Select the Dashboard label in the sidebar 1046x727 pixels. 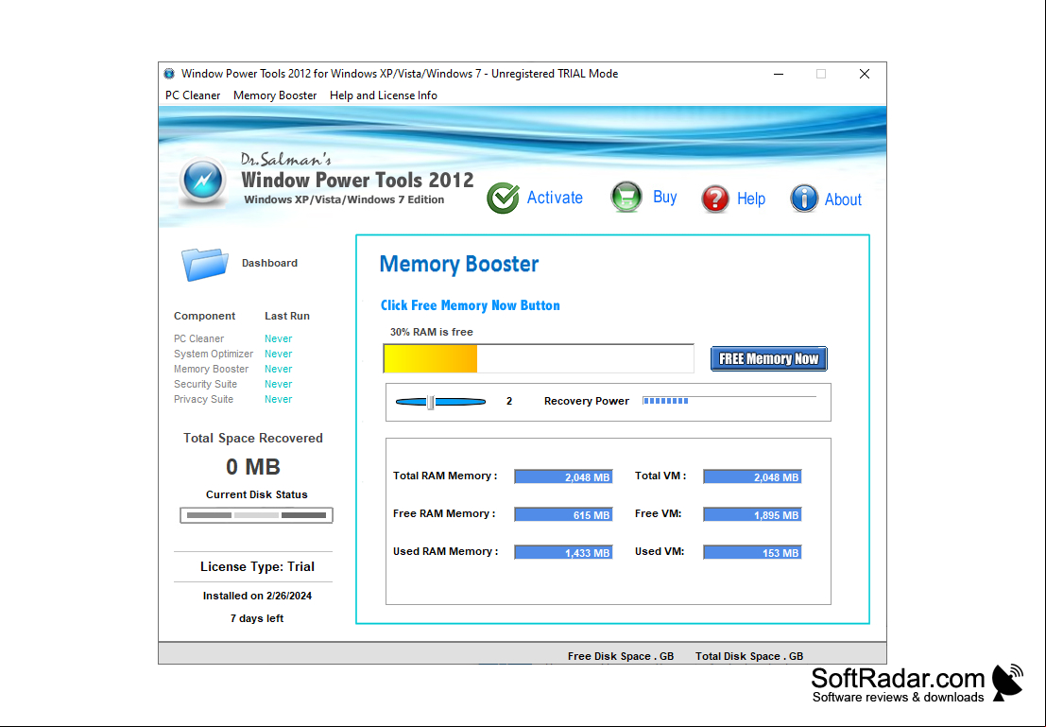pos(269,263)
